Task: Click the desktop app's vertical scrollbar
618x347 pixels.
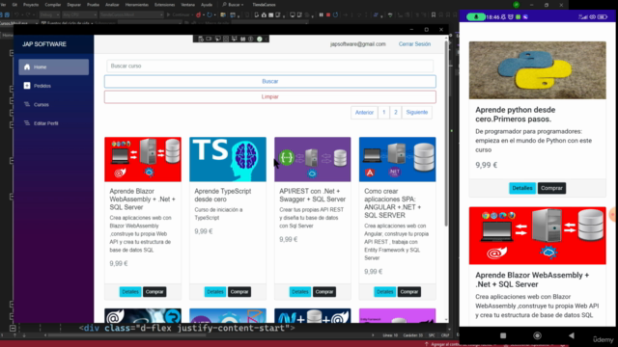Action: click(446, 134)
